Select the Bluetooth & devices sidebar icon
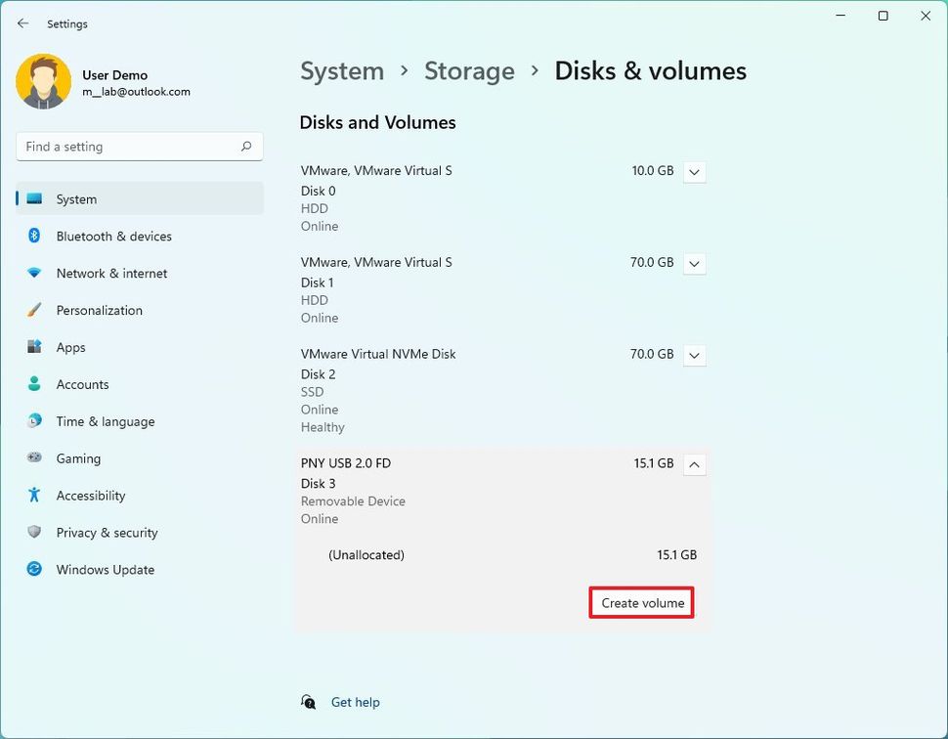This screenshot has height=739, width=948. tap(34, 236)
